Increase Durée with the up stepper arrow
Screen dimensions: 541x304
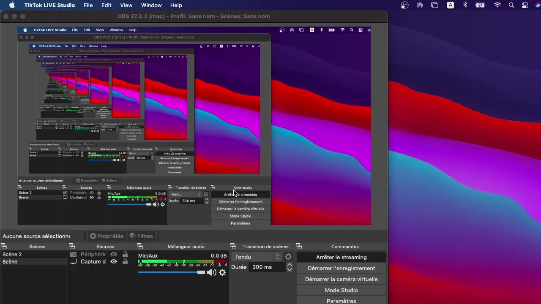(x=290, y=265)
